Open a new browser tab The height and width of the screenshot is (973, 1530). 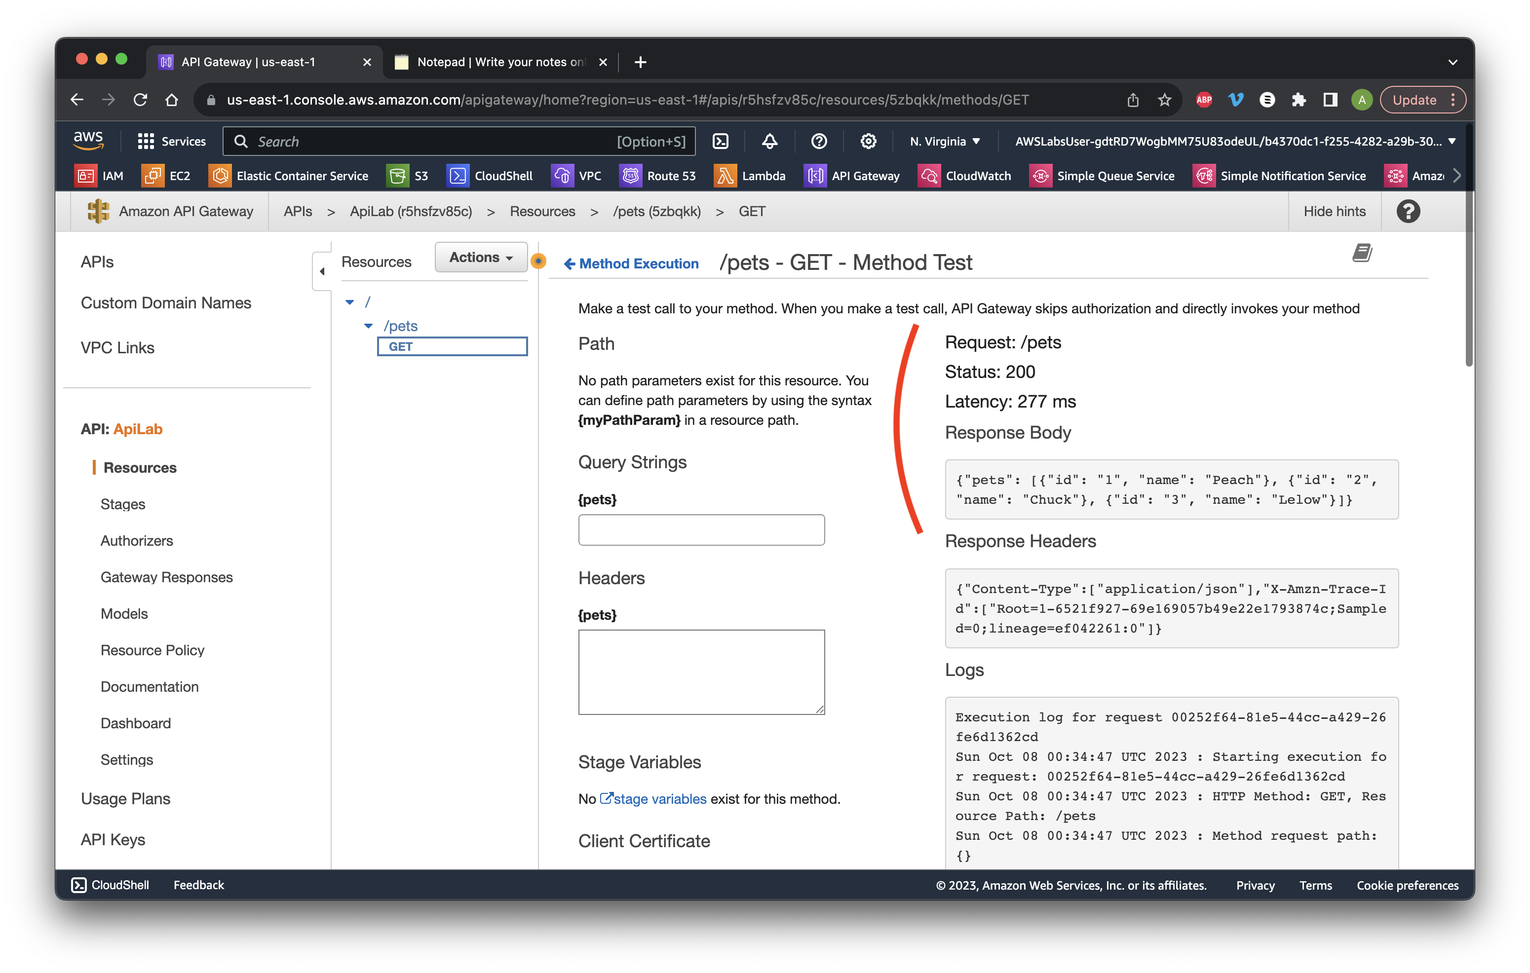coord(641,62)
